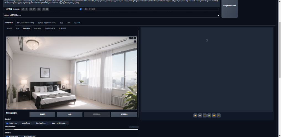Screen dimensions: 281x137
Task: Open the Generation tab
Action: point(9,23)
